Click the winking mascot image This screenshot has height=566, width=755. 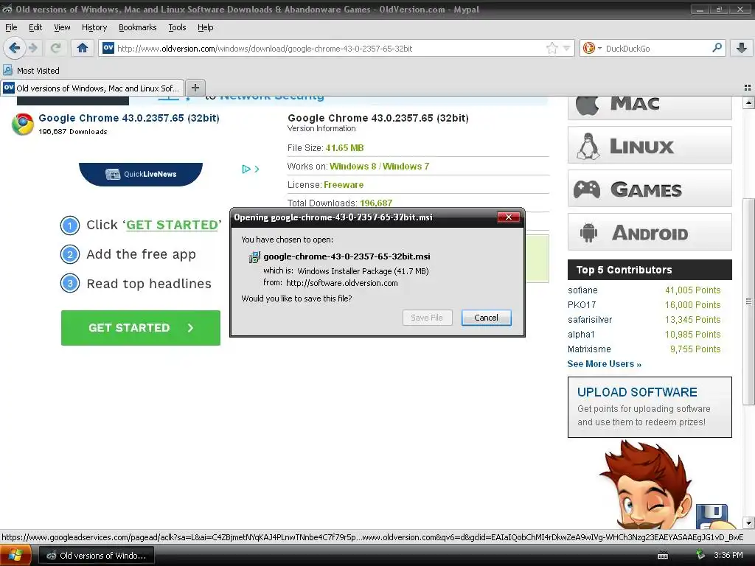click(647, 486)
